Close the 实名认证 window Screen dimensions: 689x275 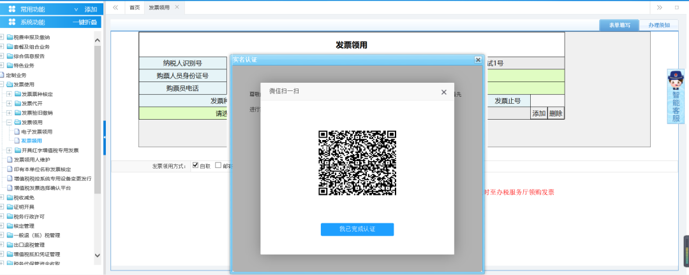click(478, 60)
